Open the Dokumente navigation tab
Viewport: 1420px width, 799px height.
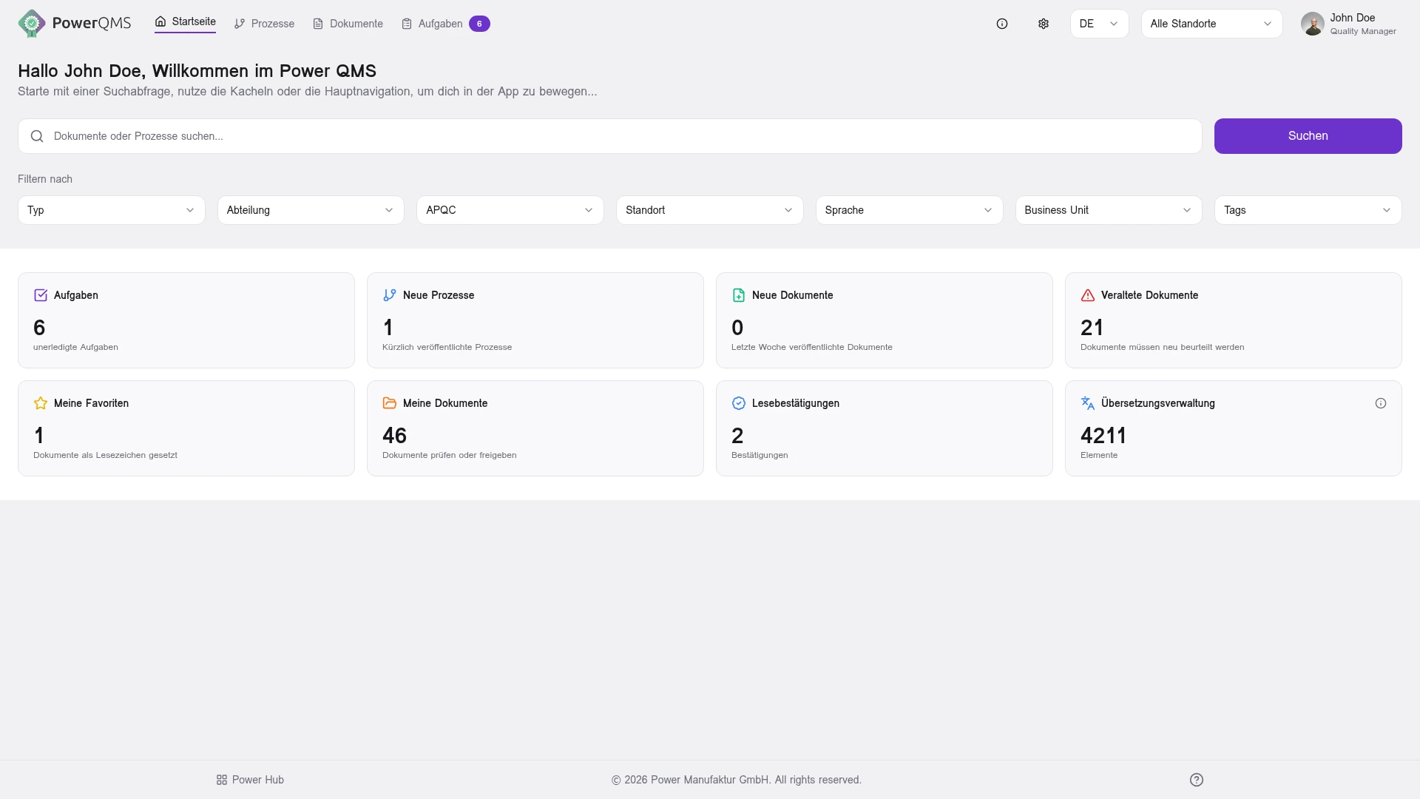click(348, 24)
